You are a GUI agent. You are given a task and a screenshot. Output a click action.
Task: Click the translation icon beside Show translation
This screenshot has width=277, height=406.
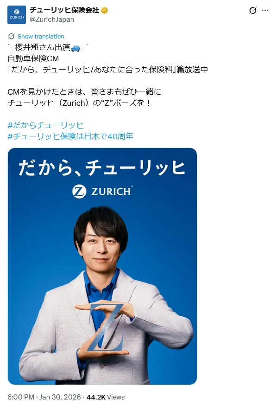[11, 36]
